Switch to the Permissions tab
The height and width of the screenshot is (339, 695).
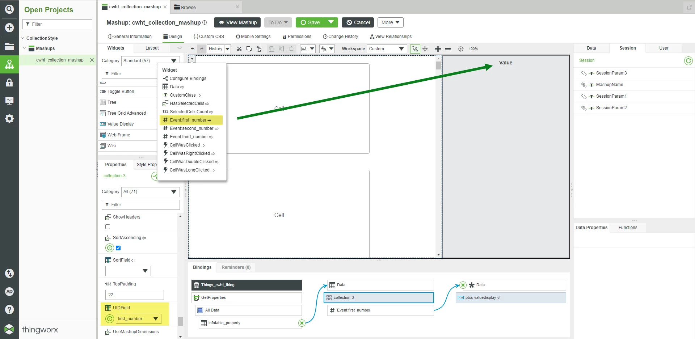pos(297,37)
